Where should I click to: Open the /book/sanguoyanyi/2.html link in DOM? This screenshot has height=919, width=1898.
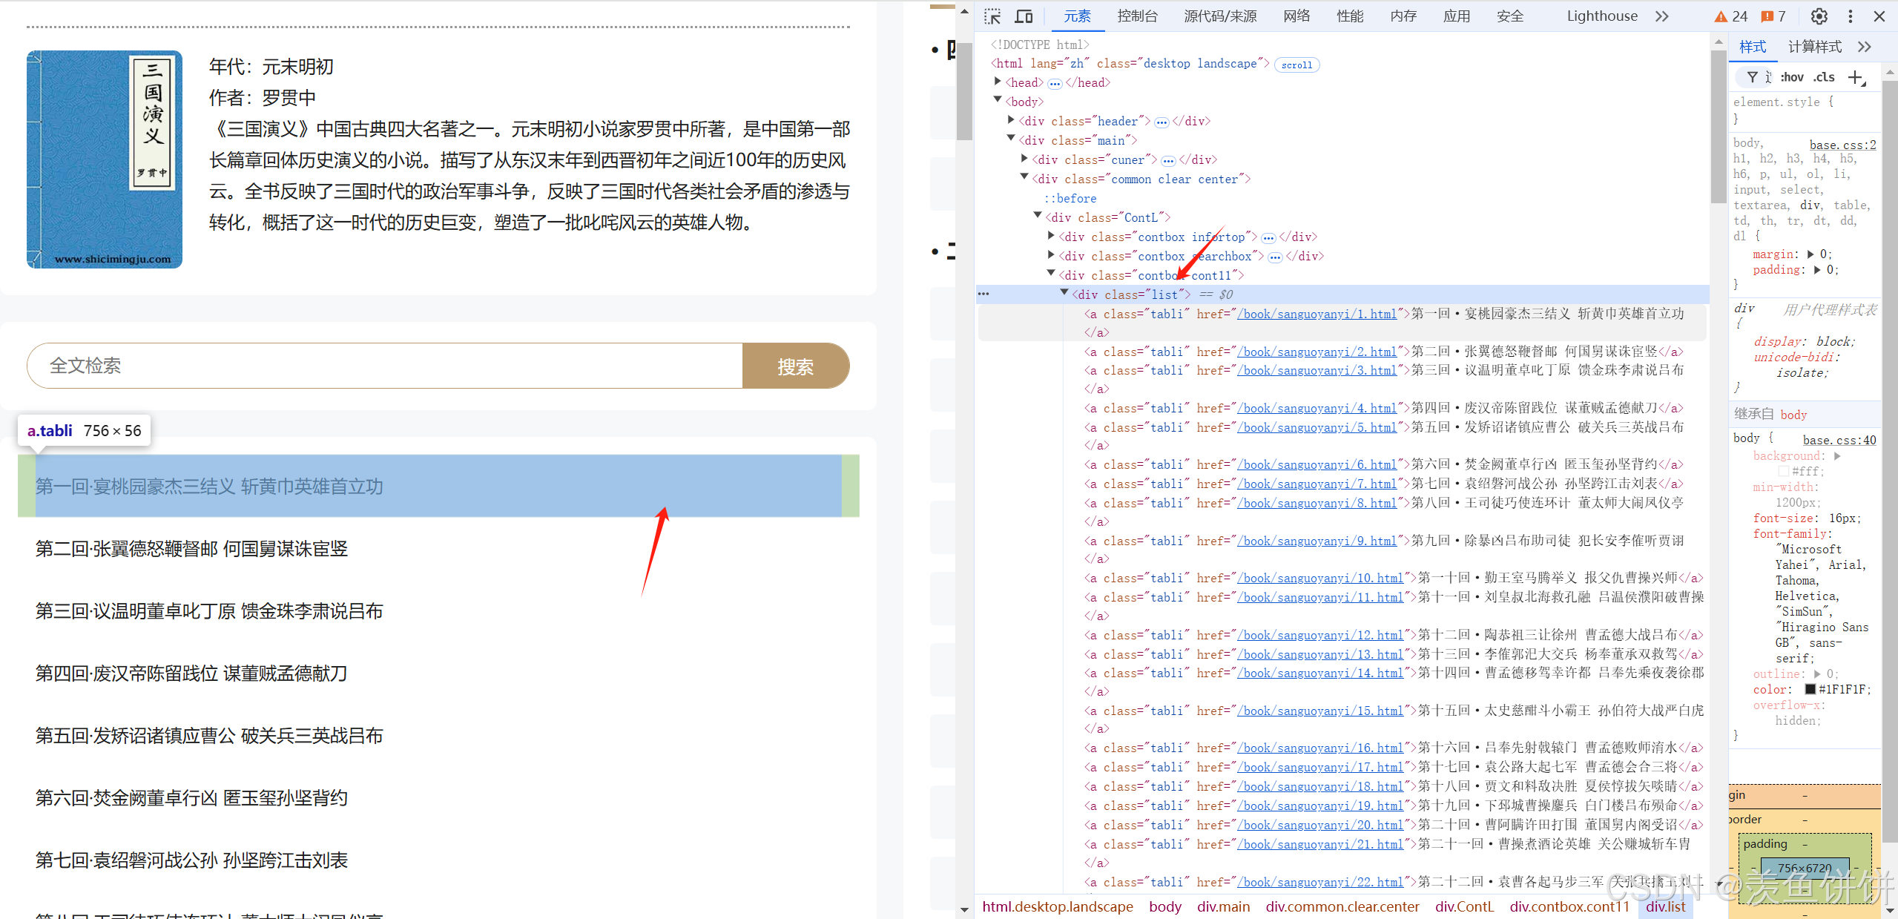click(1317, 352)
